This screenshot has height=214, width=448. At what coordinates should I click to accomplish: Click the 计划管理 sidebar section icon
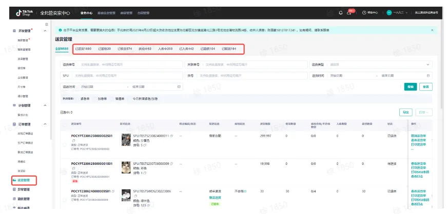coord(14,105)
